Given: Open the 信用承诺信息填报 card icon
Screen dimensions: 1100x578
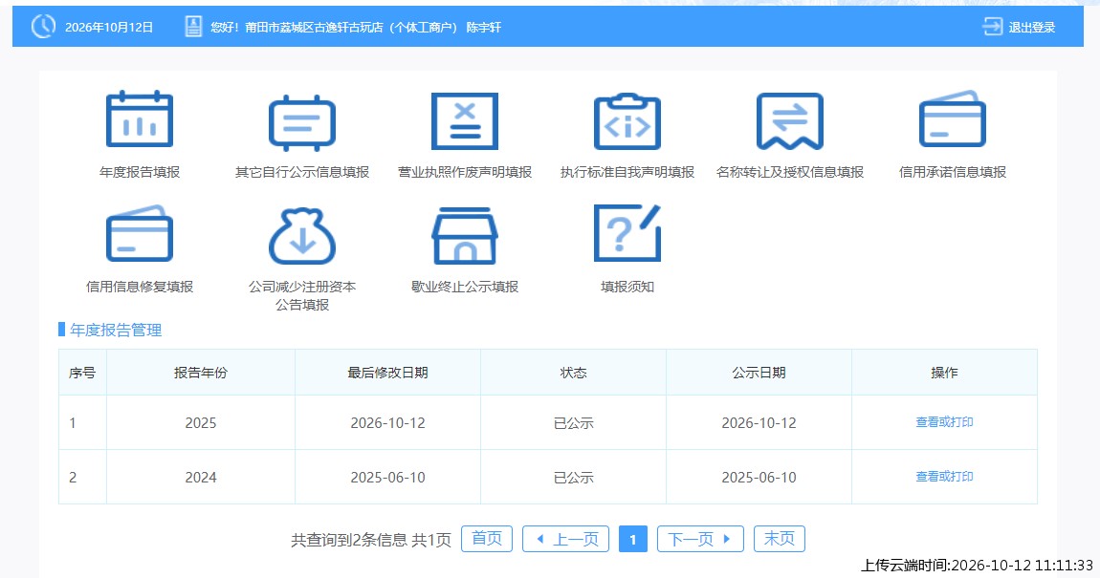Looking at the screenshot, I should pyautogui.click(x=953, y=119).
